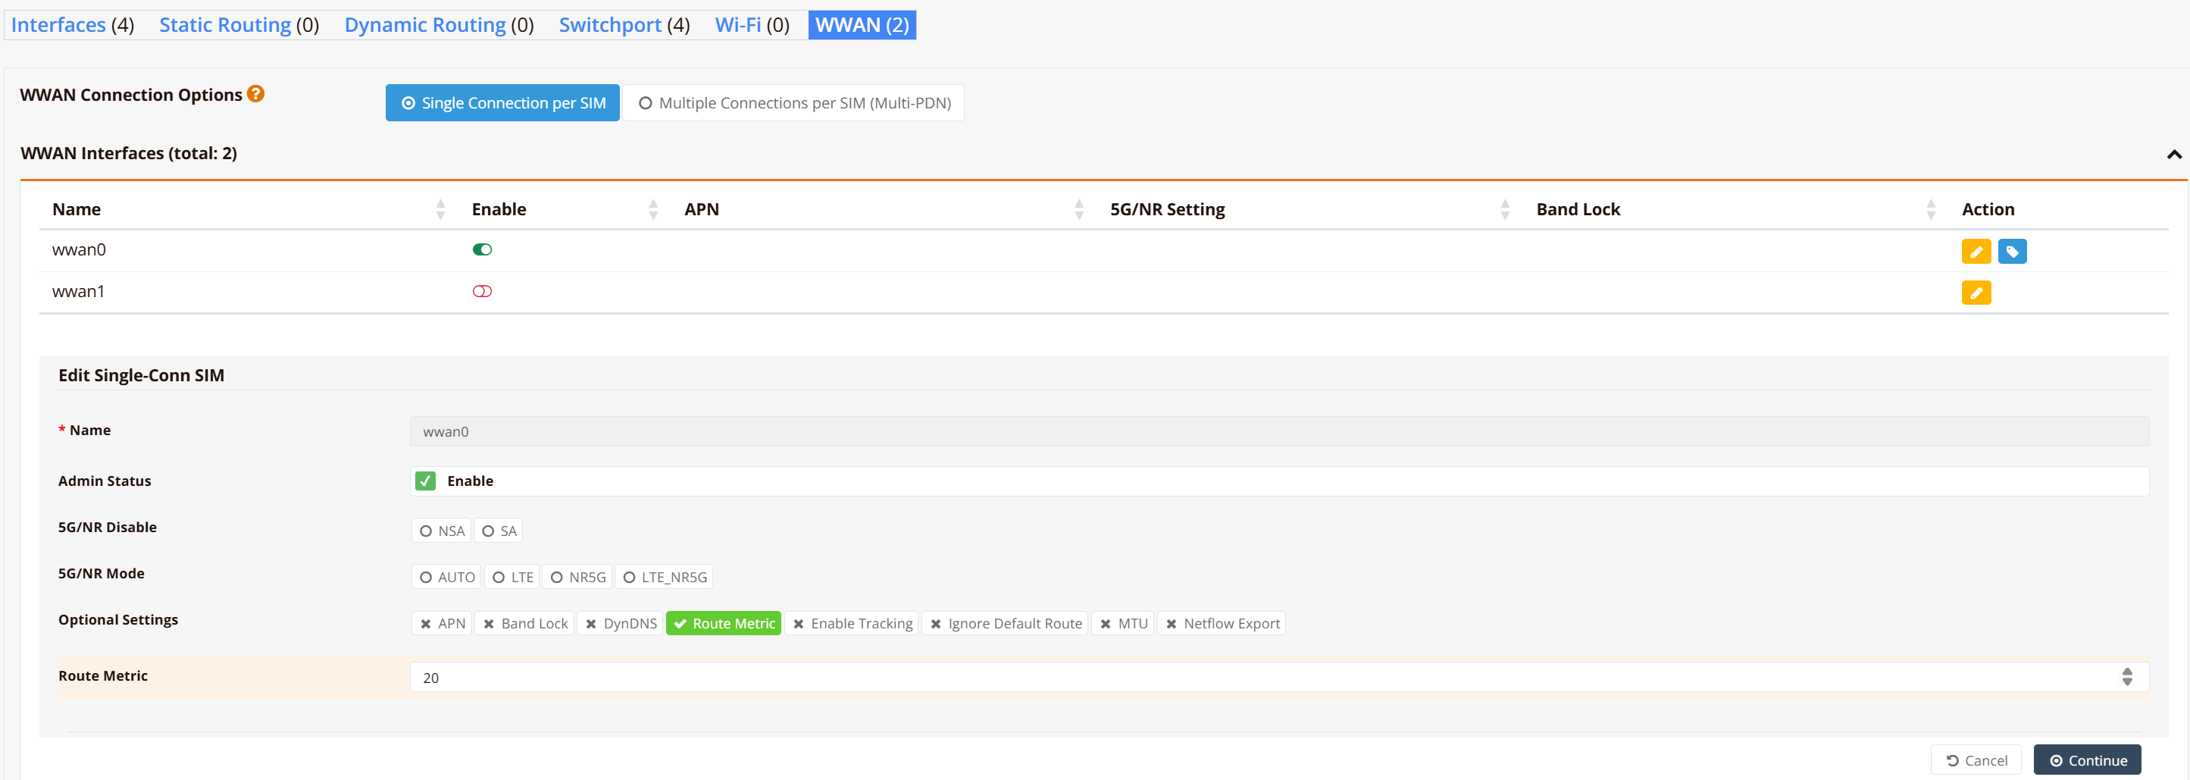The image size is (2190, 780).
Task: Click the edit pencil icon for wwan1
Action: 1976,293
